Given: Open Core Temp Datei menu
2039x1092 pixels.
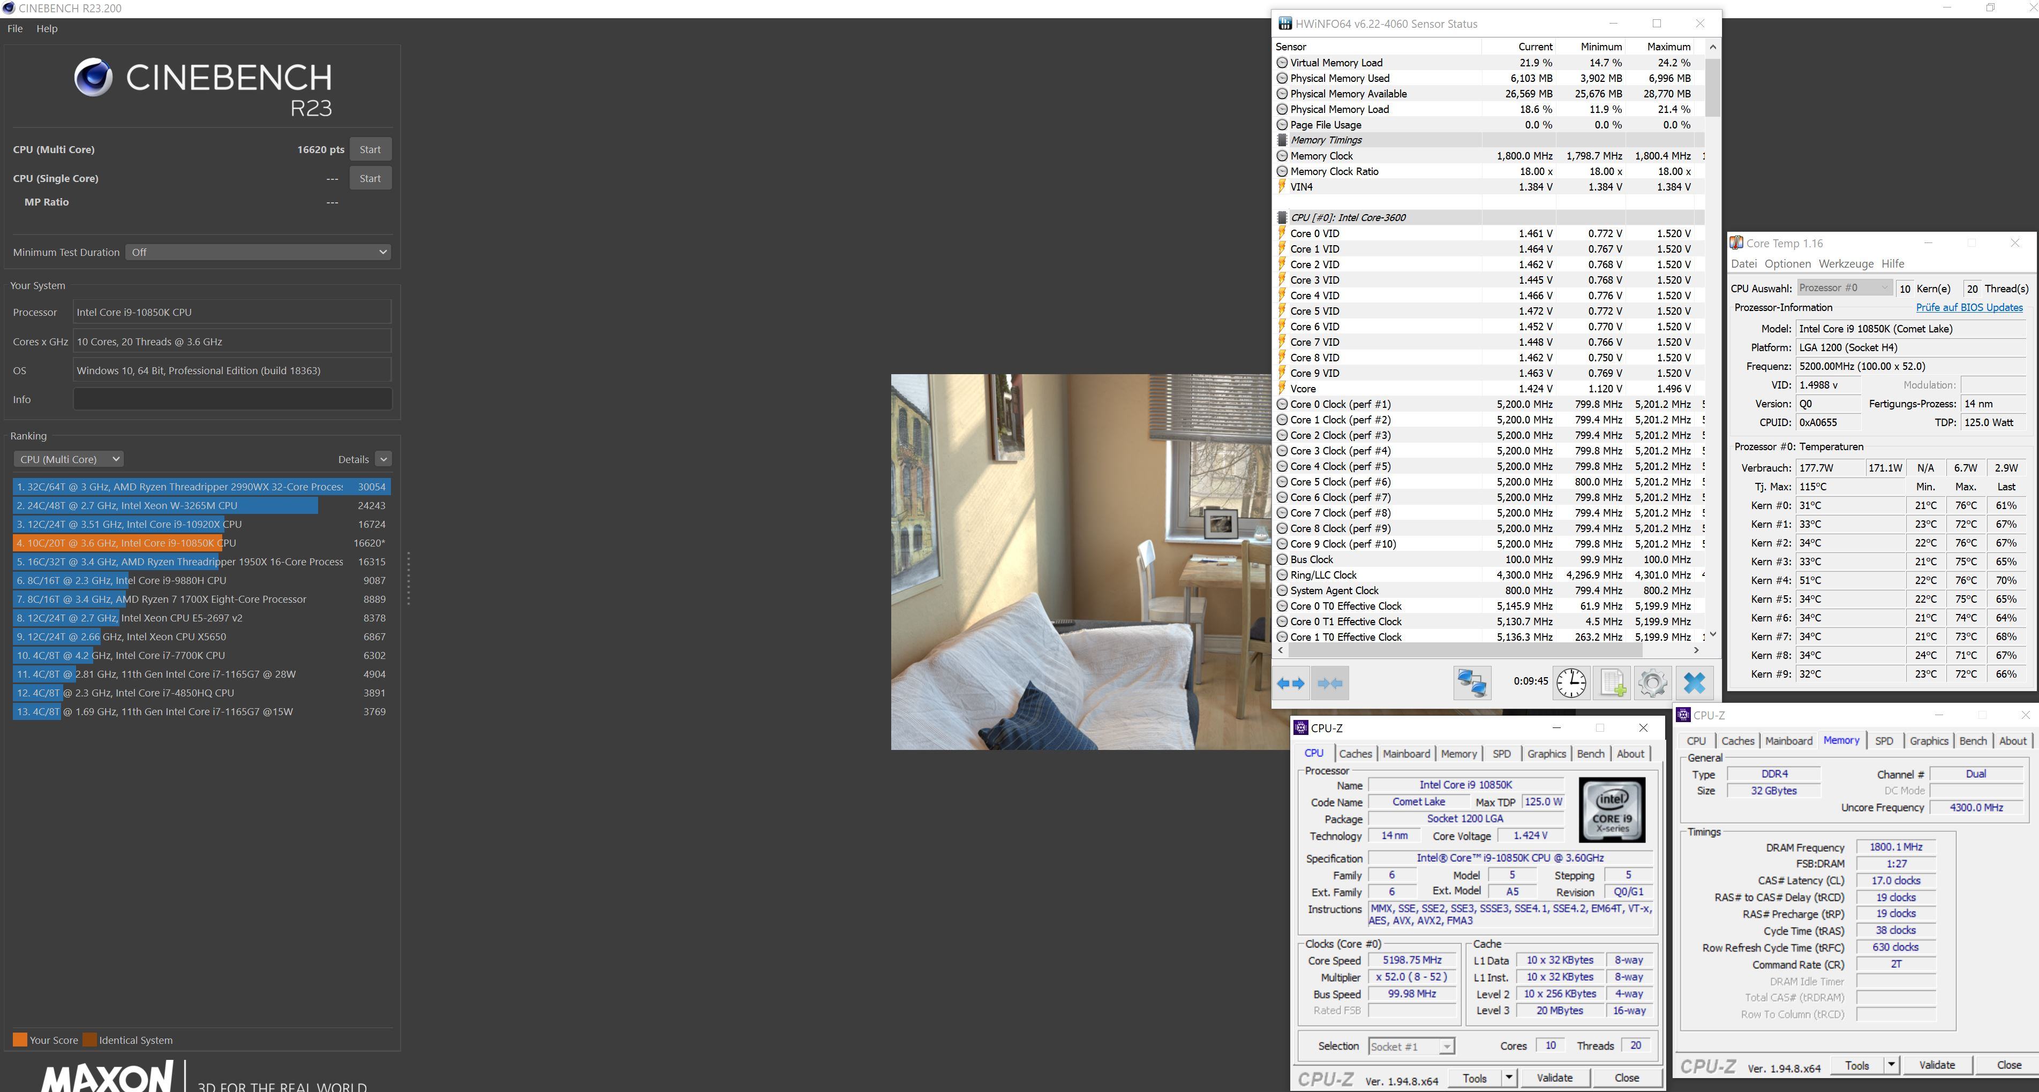Looking at the screenshot, I should click(1744, 263).
